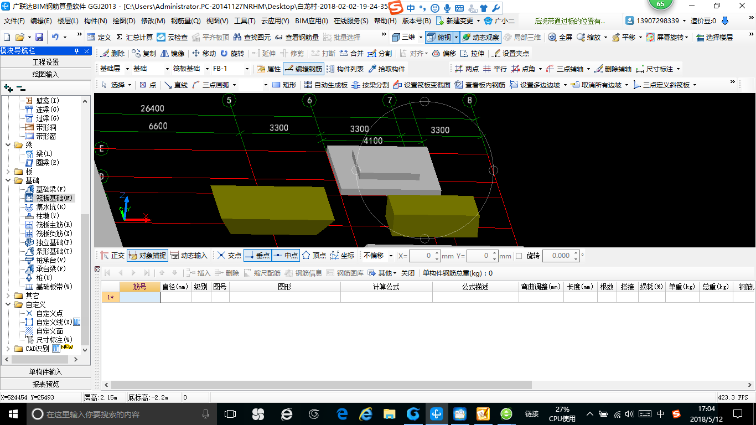Image resolution: width=756 pixels, height=425 pixels.
Task: Open Windows Start menu
Action: point(12,414)
